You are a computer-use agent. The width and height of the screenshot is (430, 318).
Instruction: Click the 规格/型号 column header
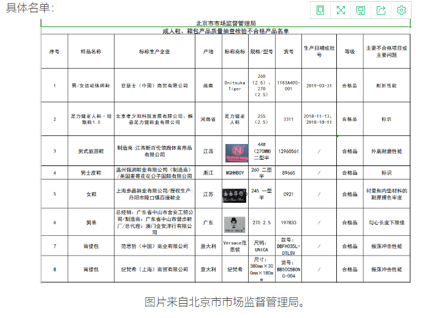pyautogui.click(x=261, y=52)
